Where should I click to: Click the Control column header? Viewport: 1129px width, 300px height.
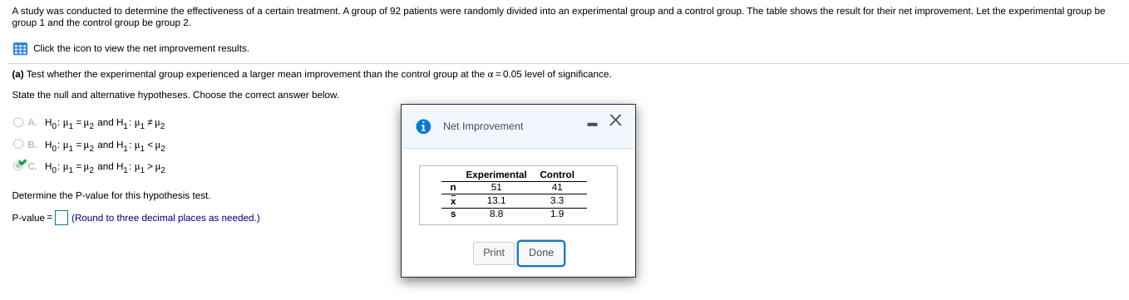pos(557,175)
